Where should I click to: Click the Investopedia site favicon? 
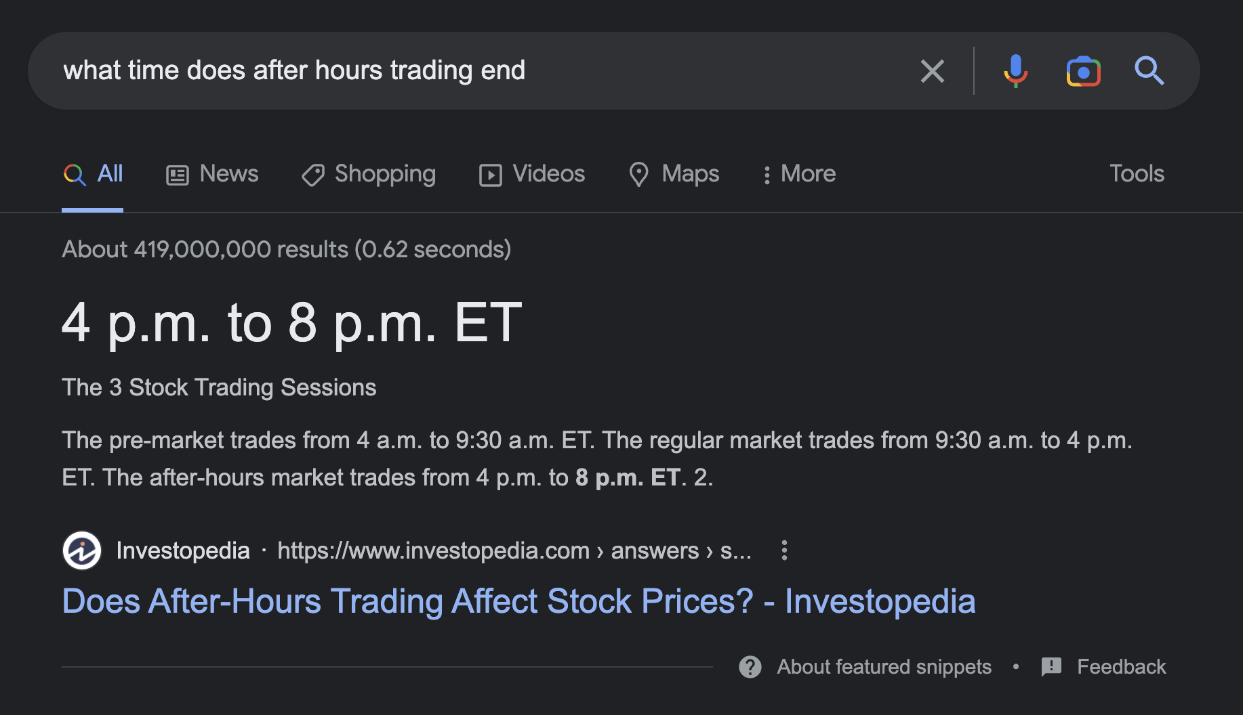point(82,550)
